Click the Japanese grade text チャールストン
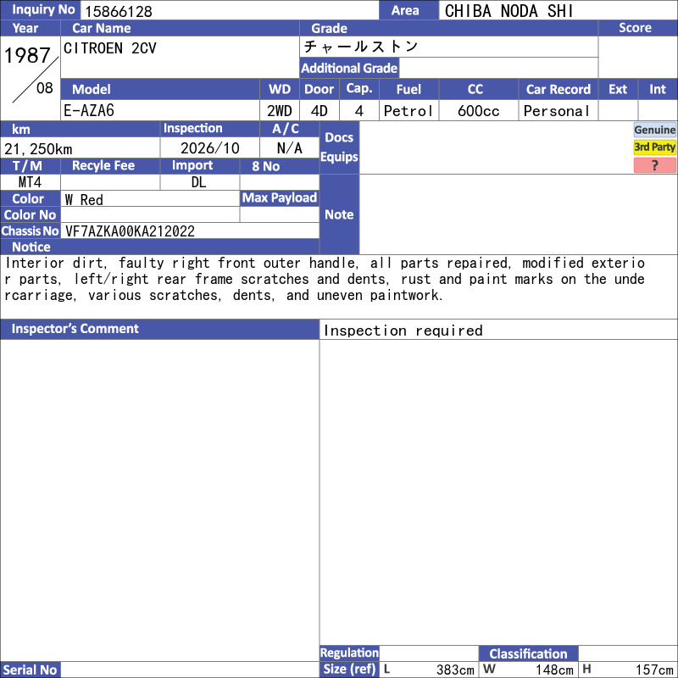 [x=361, y=47]
